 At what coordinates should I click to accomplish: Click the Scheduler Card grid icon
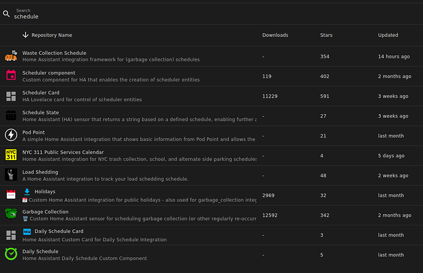(x=11, y=96)
